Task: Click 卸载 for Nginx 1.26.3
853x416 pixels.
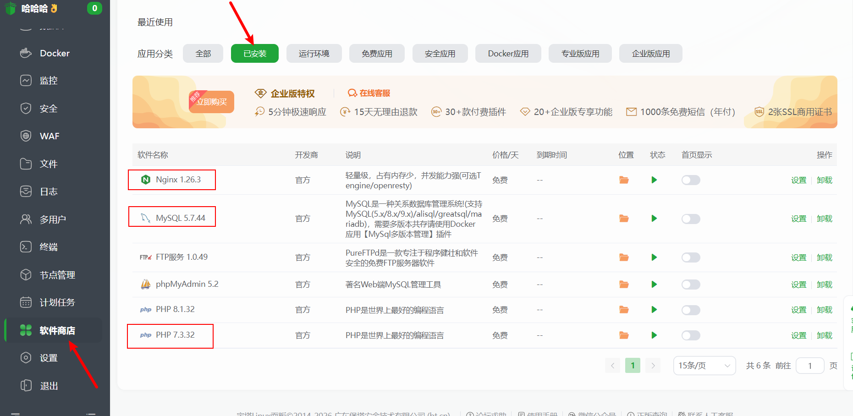Action: click(824, 180)
